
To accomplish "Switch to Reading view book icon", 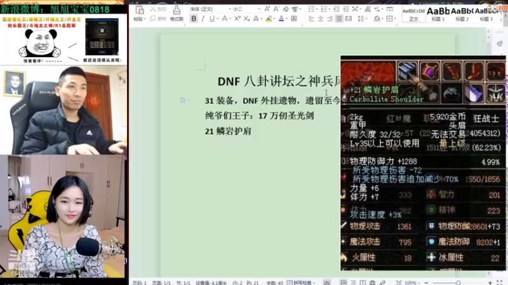I will pos(363,282).
